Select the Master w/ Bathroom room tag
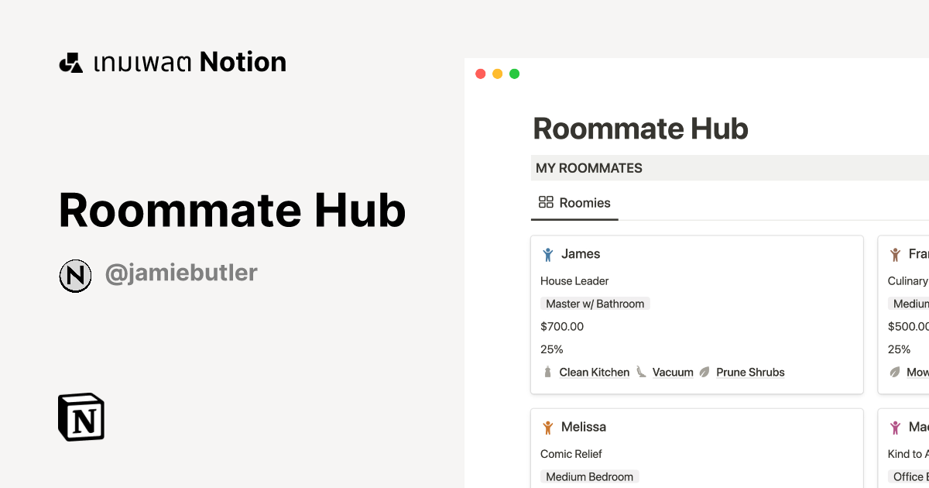 click(595, 303)
